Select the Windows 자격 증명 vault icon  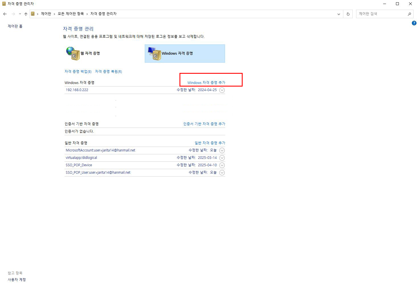[x=154, y=54]
